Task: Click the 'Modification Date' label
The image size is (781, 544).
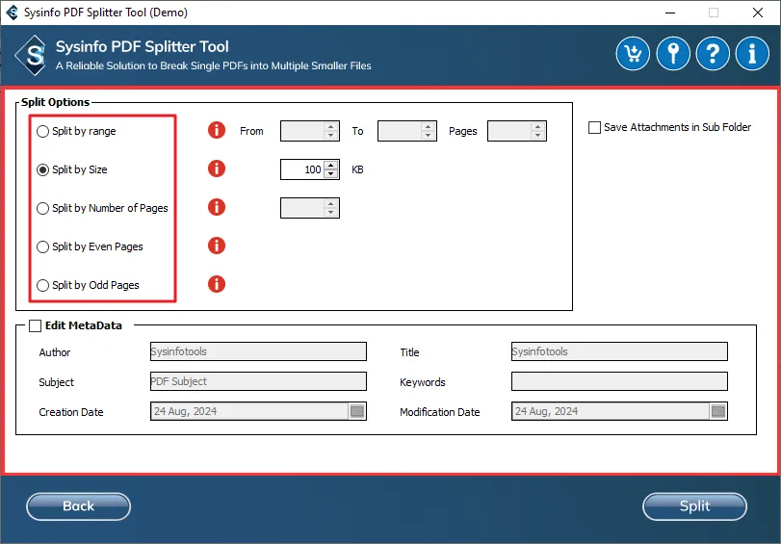Action: pos(440,412)
